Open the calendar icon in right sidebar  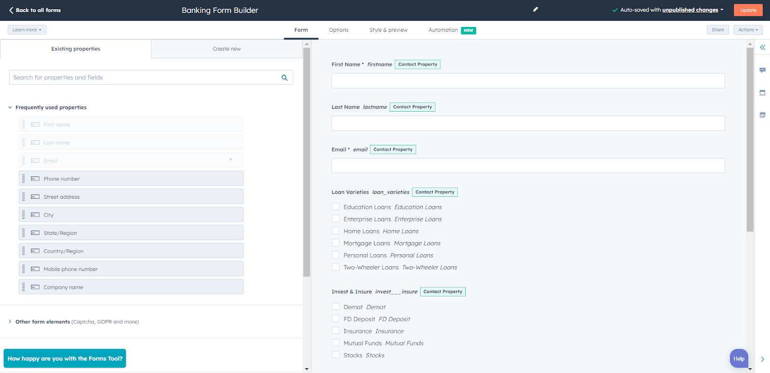(763, 115)
